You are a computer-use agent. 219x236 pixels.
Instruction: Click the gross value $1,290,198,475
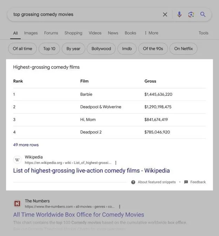pos(158,107)
